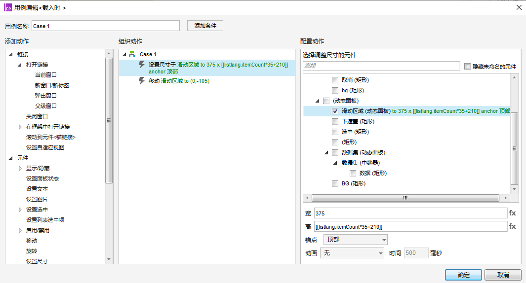Collapse the 元件 category

tap(11, 158)
